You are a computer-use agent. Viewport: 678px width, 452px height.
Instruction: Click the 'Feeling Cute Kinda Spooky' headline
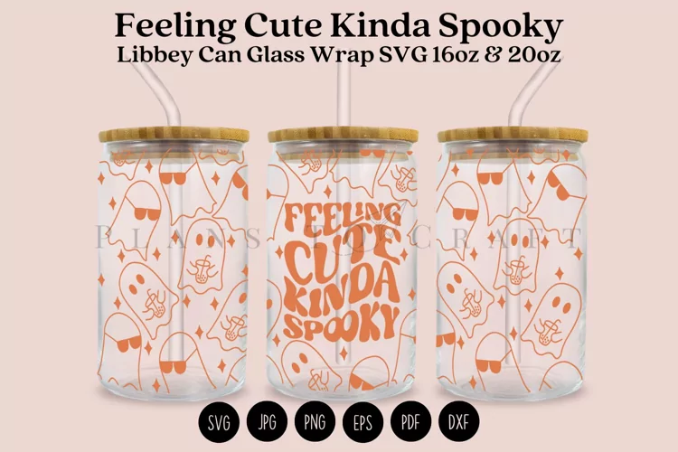coord(339,27)
